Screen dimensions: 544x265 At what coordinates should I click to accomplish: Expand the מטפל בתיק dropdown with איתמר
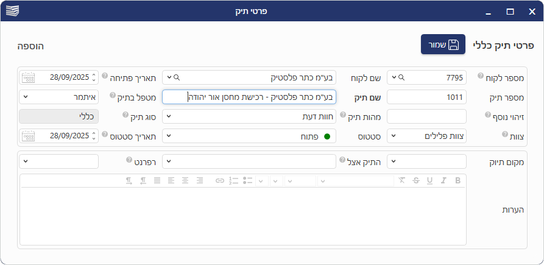tap(26, 97)
